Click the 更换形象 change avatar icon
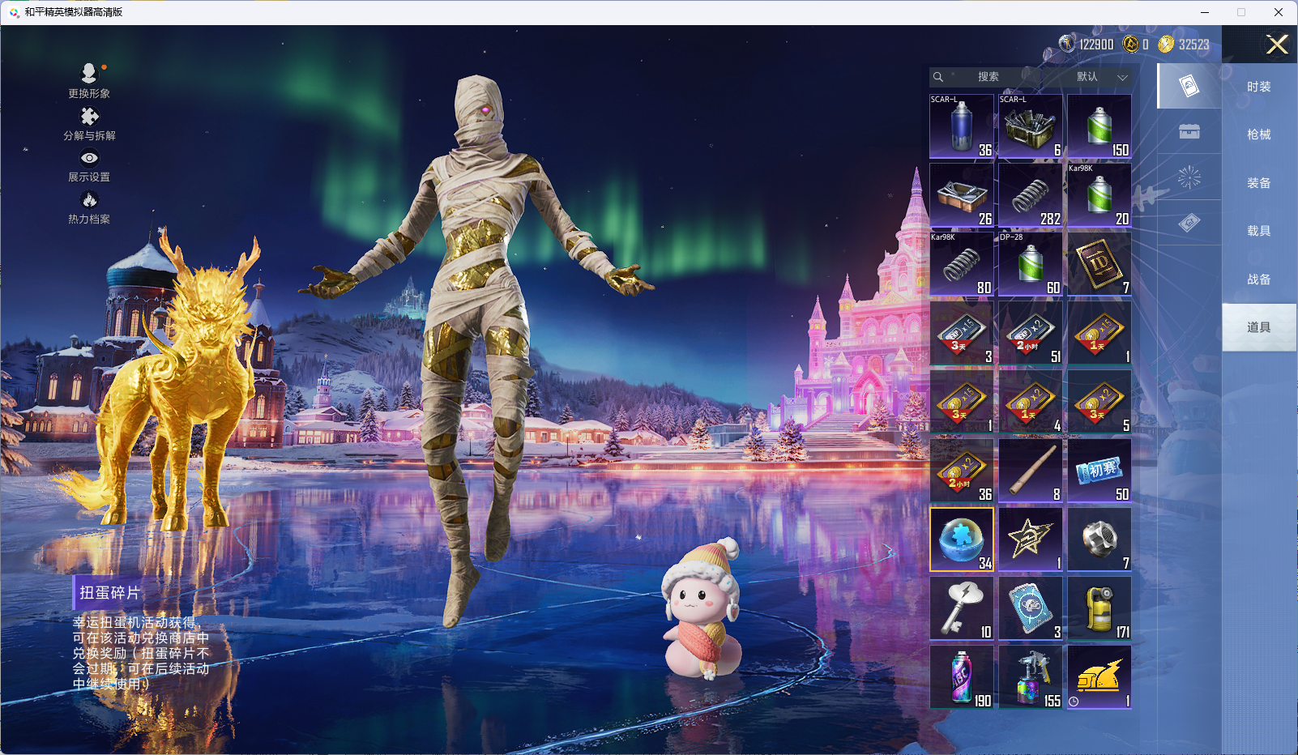 89,75
